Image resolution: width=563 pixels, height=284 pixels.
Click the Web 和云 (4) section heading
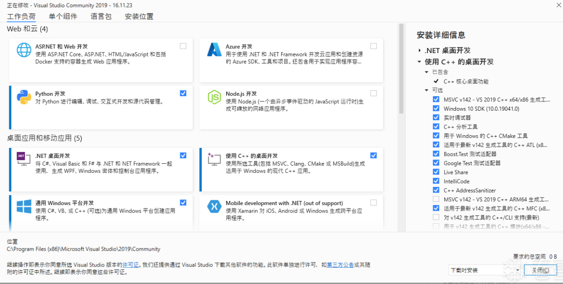(x=28, y=29)
